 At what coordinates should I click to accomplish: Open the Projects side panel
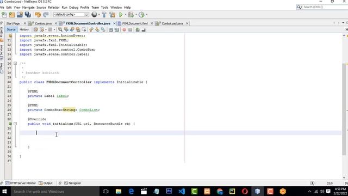(2, 34)
